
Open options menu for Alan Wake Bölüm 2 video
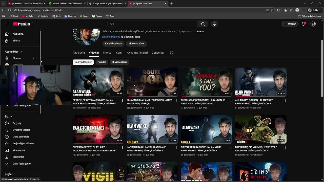[x=177, y=148]
